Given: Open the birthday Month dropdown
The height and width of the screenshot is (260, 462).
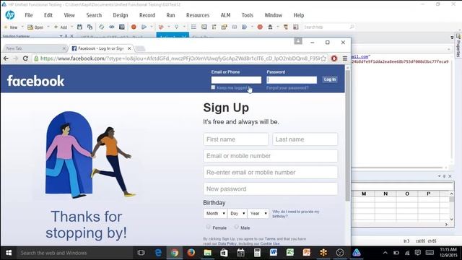Looking at the screenshot, I should [215, 214].
